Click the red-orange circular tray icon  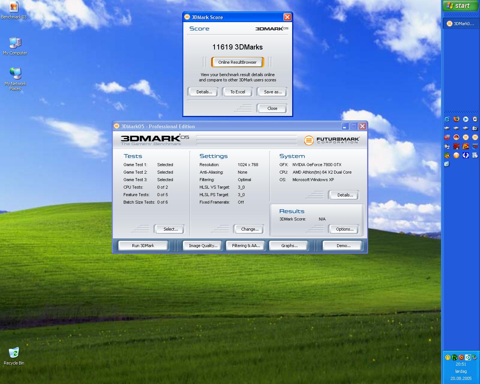pyautogui.click(x=461, y=357)
